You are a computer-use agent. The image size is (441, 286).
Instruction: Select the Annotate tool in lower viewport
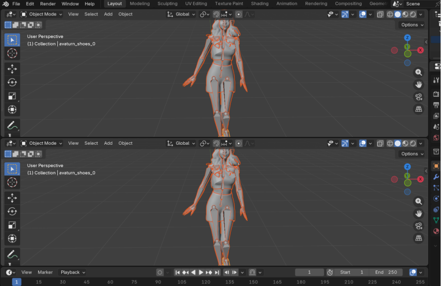click(x=12, y=254)
